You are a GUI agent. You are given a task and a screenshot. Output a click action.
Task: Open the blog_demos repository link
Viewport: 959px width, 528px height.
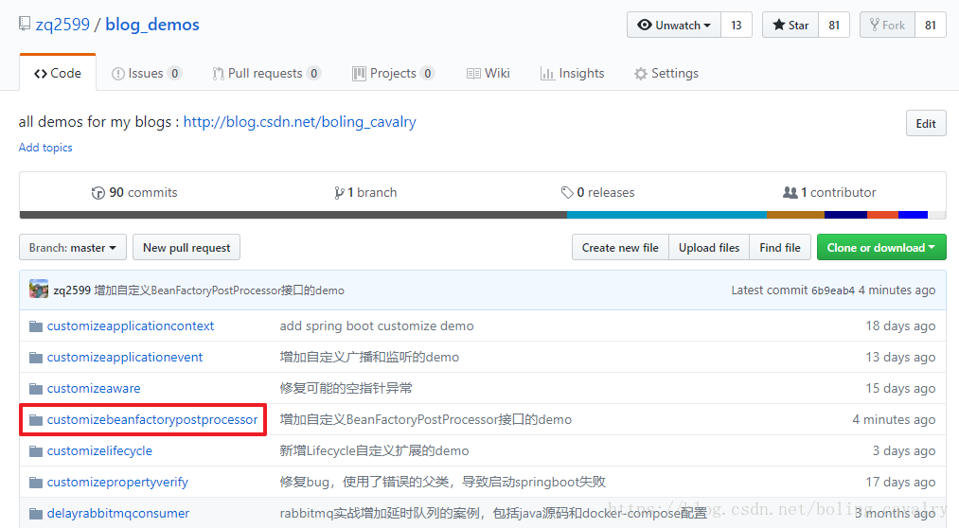coord(152,25)
